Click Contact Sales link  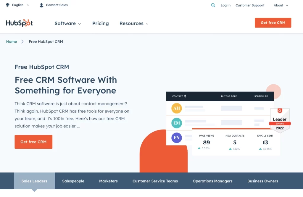[x=57, y=5]
